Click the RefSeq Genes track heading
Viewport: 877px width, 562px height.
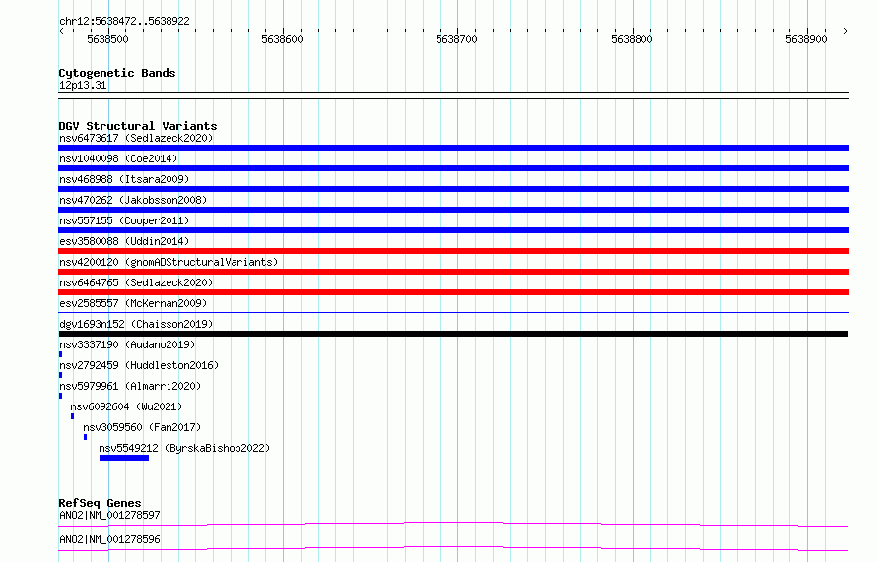coord(100,503)
